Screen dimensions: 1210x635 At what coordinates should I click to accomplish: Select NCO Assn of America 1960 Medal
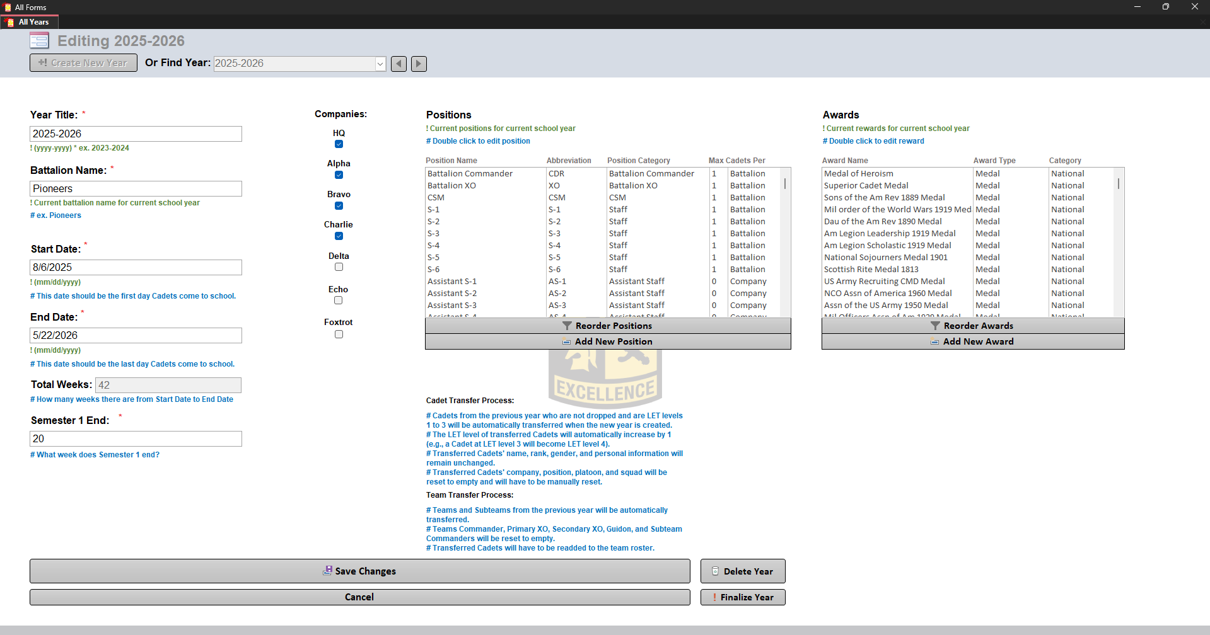pos(888,294)
